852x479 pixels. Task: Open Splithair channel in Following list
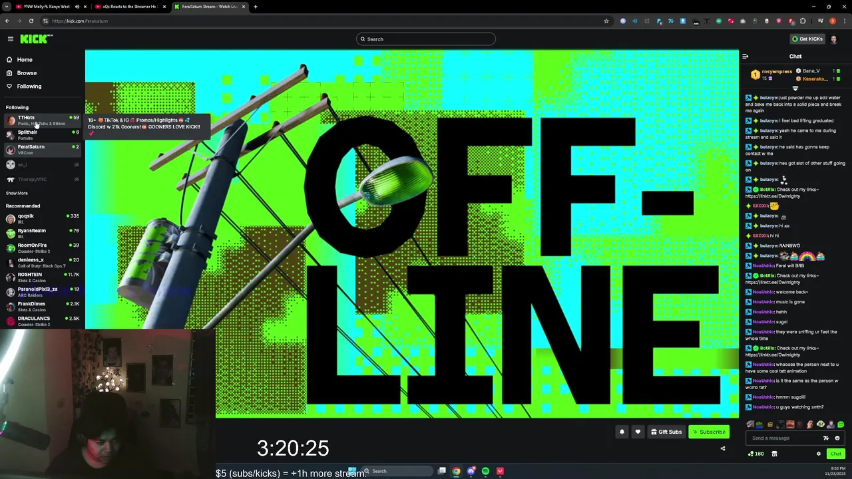click(42, 135)
